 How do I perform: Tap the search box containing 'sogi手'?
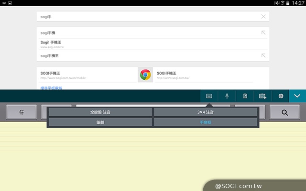point(153,17)
